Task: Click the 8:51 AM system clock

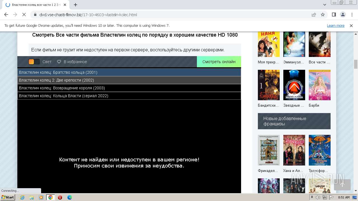Action: [344, 197]
